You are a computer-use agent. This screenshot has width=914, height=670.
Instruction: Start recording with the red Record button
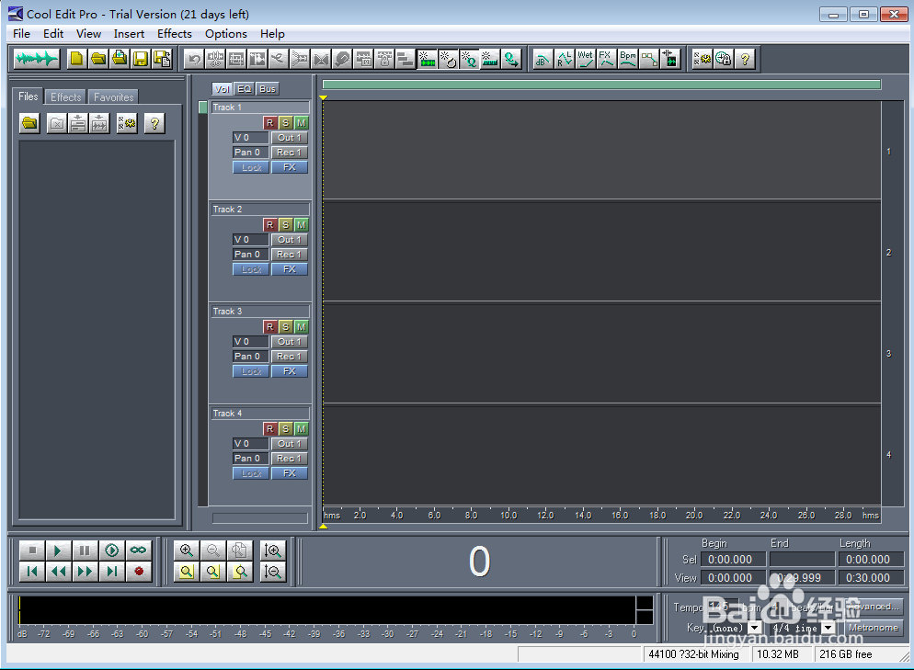[x=139, y=572]
